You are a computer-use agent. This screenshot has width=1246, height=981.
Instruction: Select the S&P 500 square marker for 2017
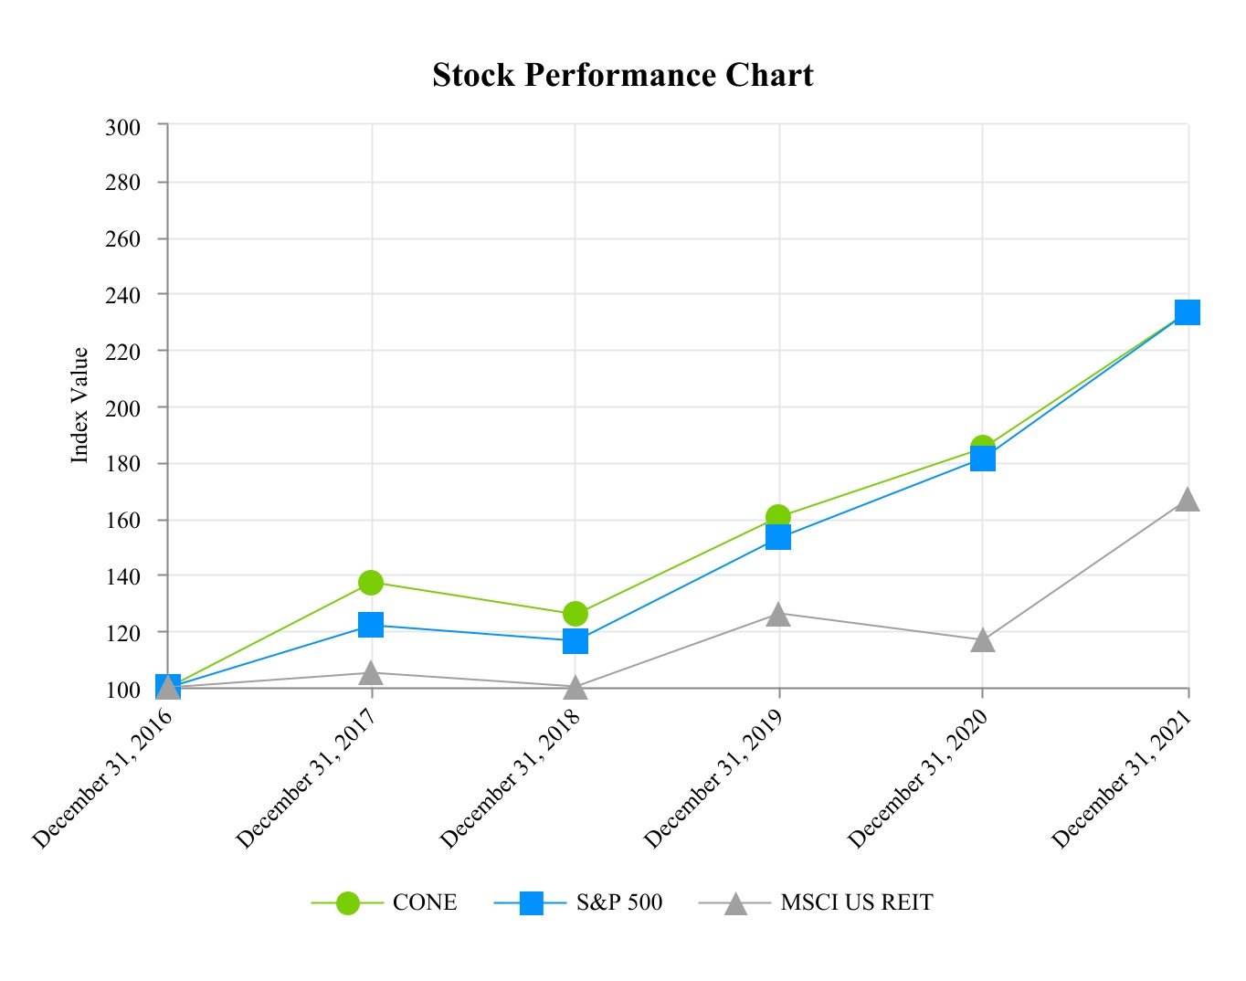371,625
